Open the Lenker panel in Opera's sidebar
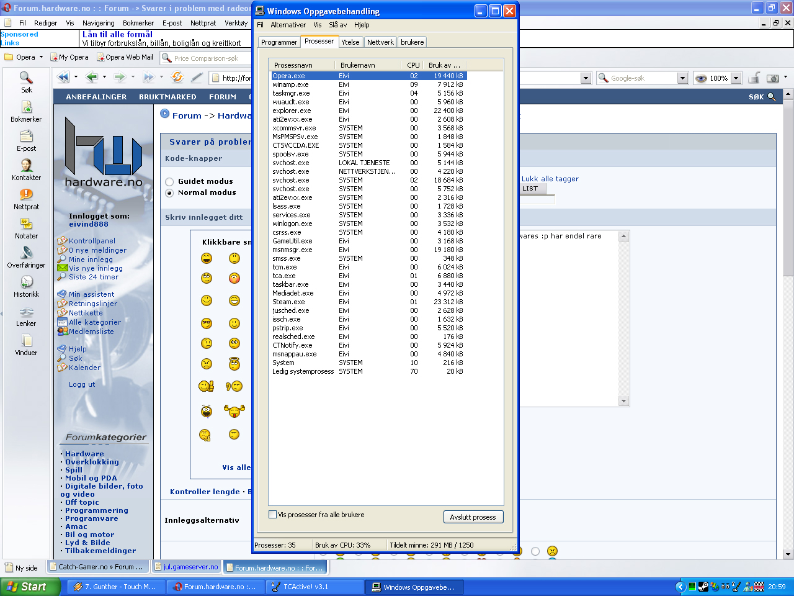The width and height of the screenshot is (794, 596). point(26,315)
